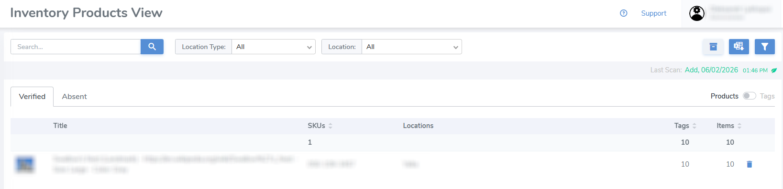Viewport: 783px width, 189px height.
Task: Click the blue search magnifier button
Action: (152, 47)
